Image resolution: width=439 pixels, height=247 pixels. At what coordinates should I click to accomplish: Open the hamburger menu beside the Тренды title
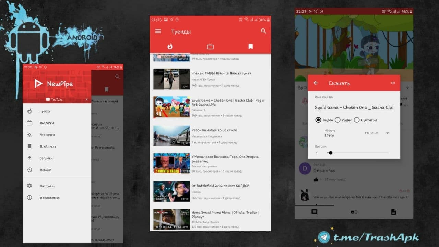click(x=158, y=31)
